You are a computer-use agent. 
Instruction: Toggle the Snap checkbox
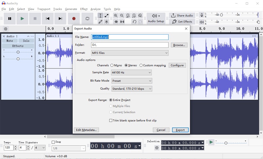point(53,142)
